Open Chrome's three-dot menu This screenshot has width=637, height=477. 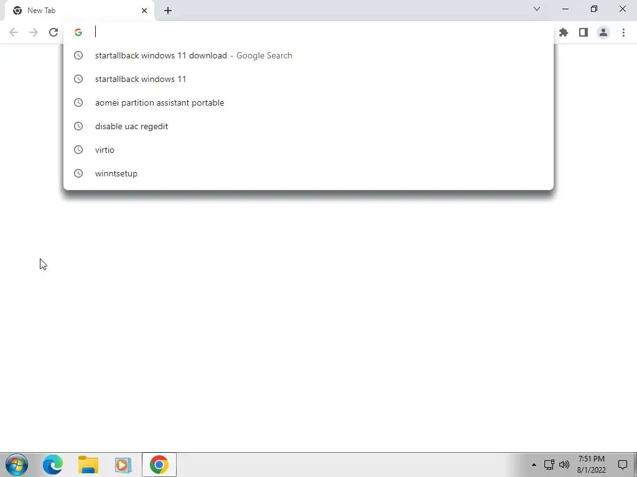[623, 32]
